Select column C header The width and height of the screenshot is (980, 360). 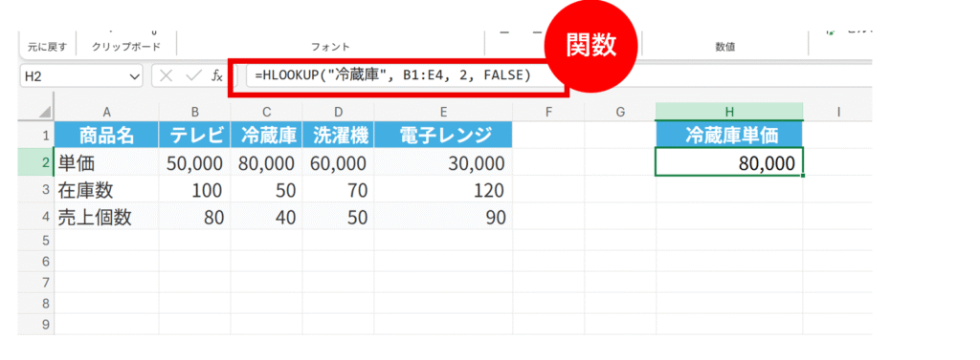[266, 112]
